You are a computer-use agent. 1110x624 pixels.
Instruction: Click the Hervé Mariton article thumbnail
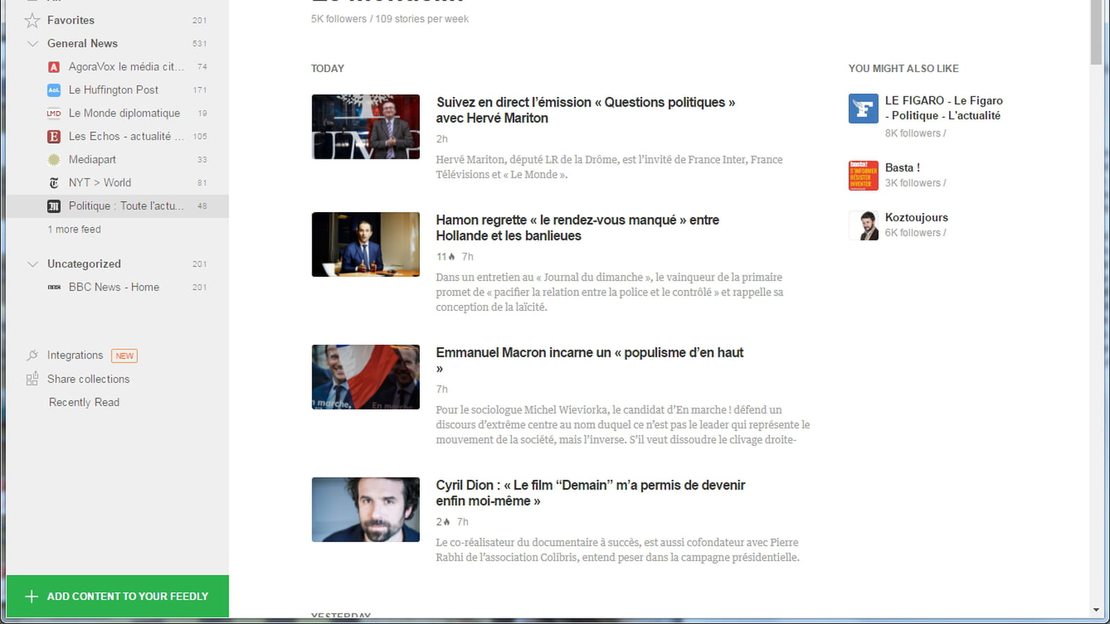(x=366, y=127)
